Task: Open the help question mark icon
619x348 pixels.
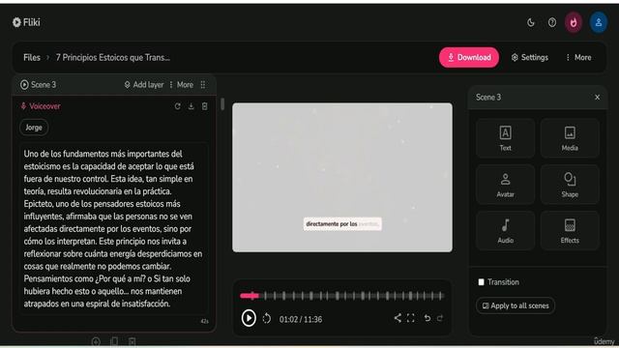Action: [552, 22]
